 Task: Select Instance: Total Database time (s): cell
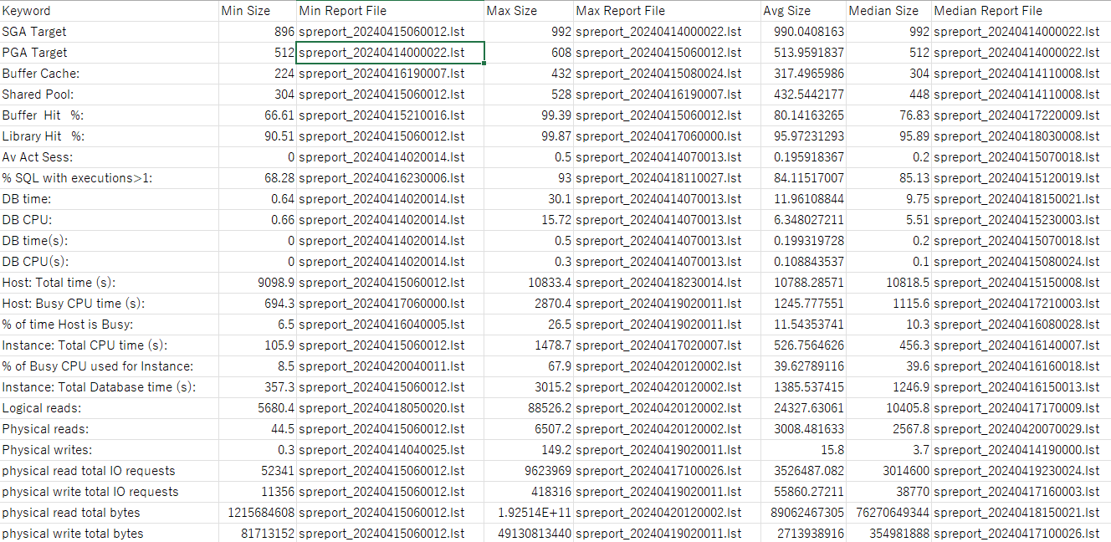click(110, 387)
